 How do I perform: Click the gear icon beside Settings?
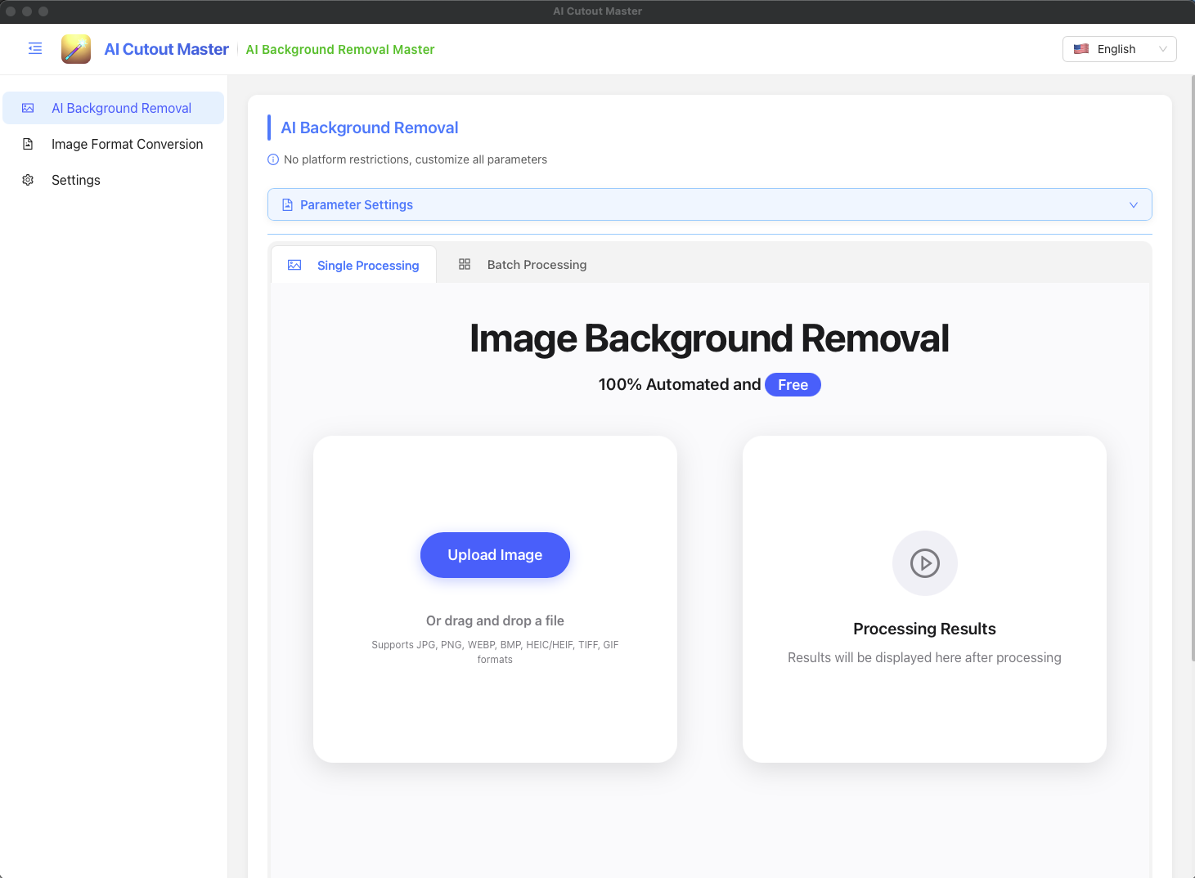[29, 180]
